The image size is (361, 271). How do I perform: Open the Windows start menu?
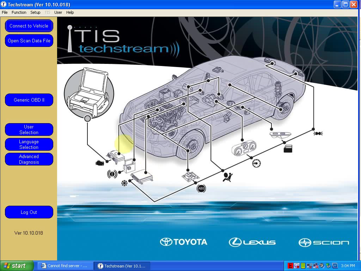[x=17, y=266]
